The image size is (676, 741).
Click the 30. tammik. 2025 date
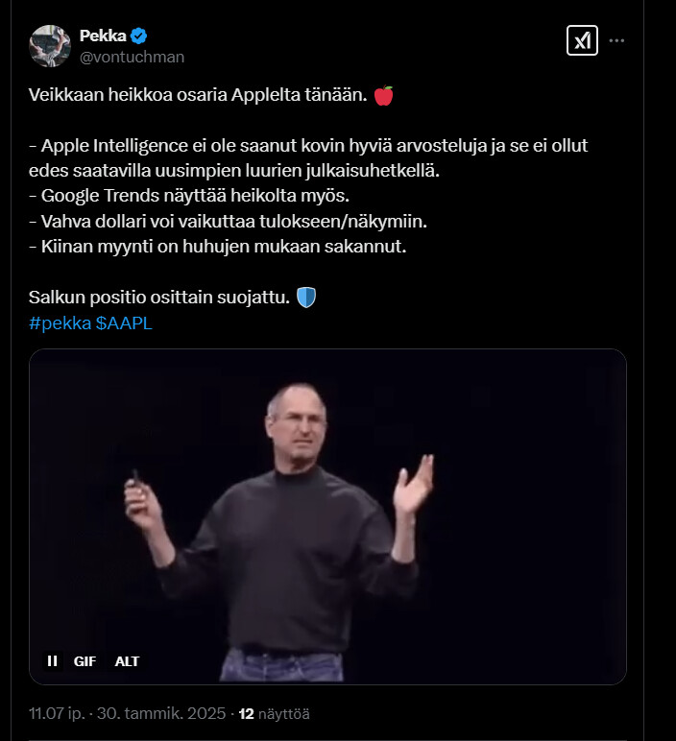(x=161, y=713)
